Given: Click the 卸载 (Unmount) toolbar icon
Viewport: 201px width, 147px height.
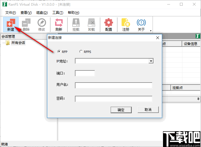Looking at the screenshot, I should (91, 24).
